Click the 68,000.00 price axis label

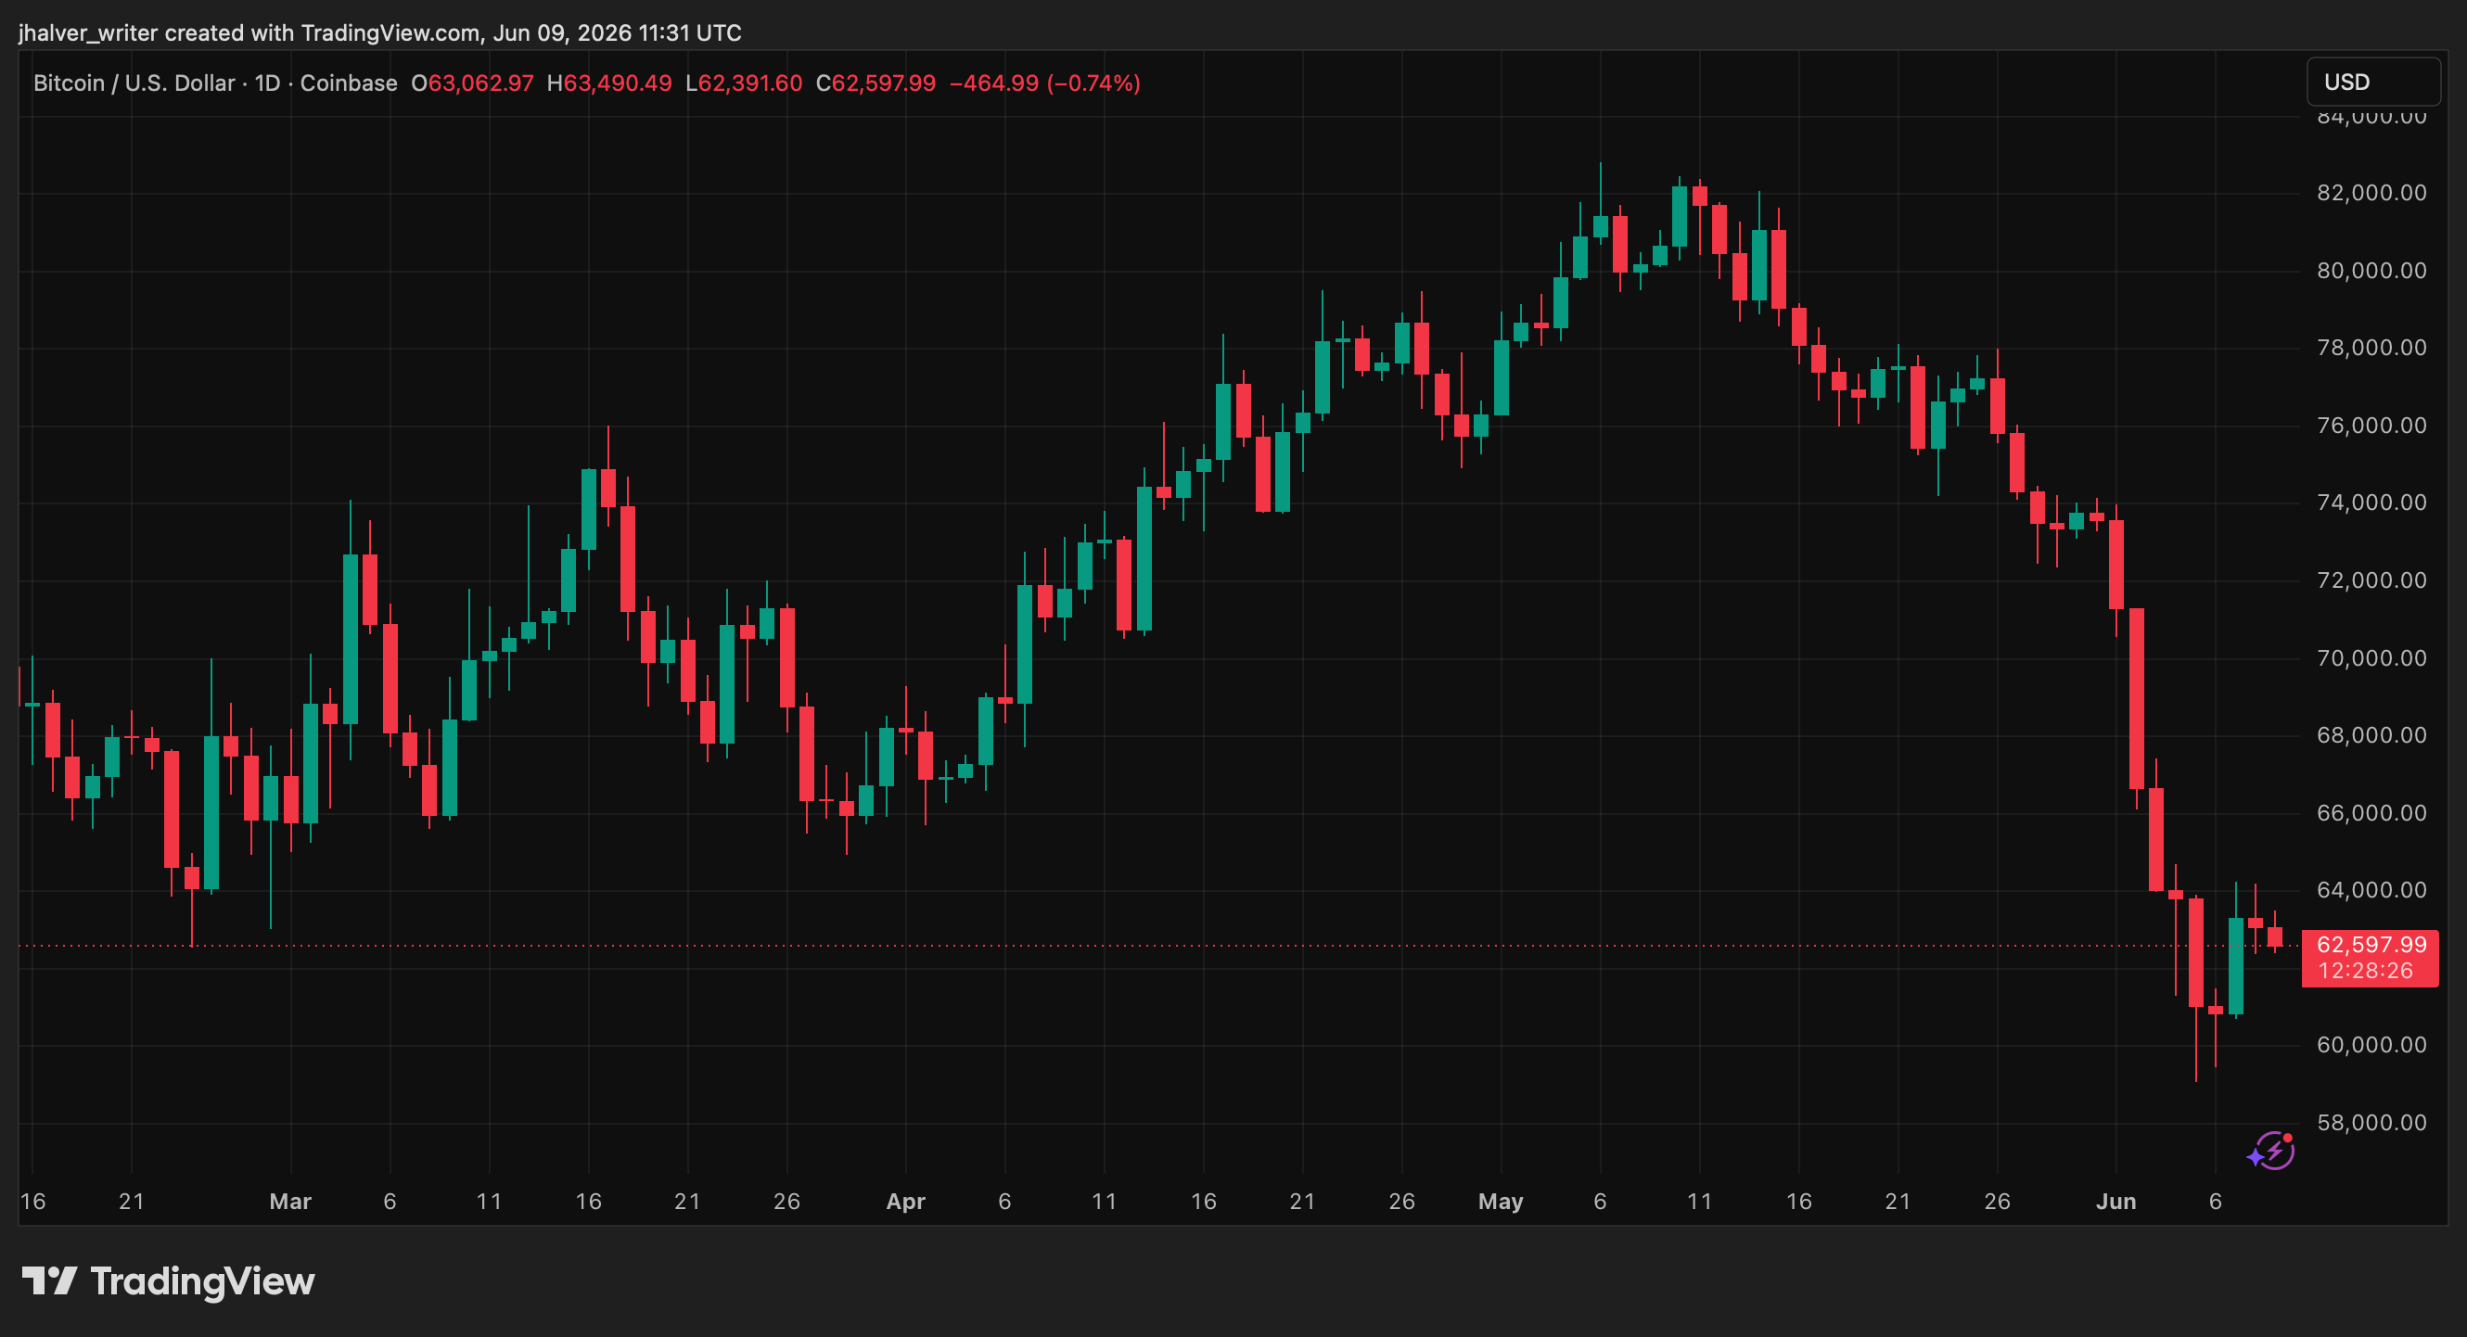tap(2371, 735)
